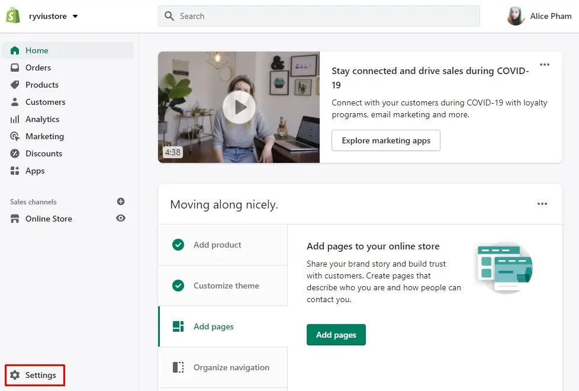Open the Products tag icon
This screenshot has width=579, height=391.
pos(15,85)
